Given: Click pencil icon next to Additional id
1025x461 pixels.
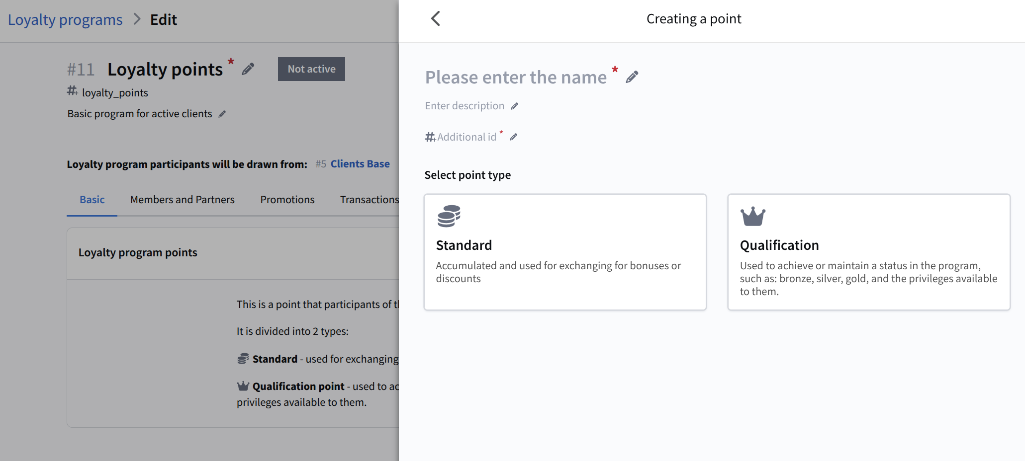Looking at the screenshot, I should 514,137.
